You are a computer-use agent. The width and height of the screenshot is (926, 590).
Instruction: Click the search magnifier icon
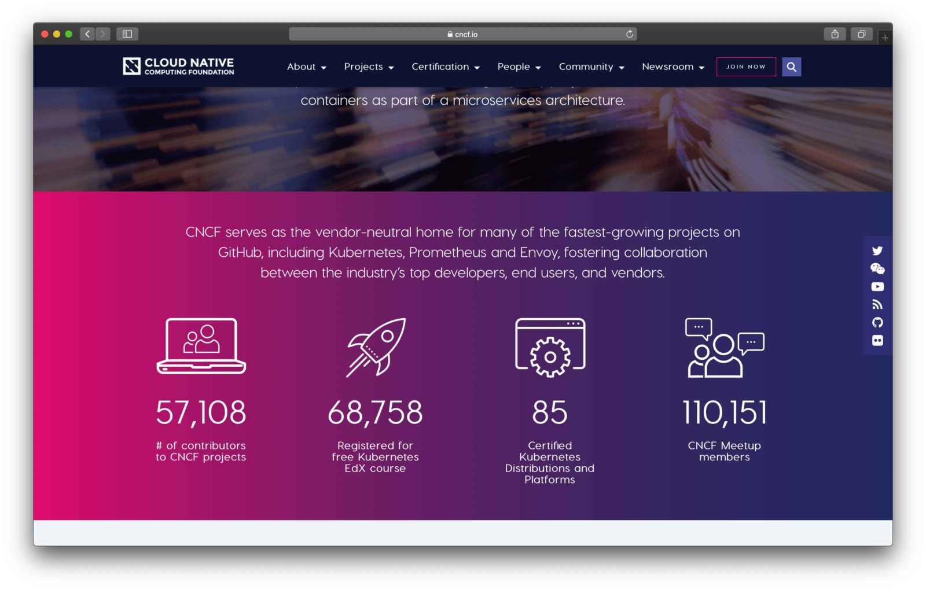point(791,67)
